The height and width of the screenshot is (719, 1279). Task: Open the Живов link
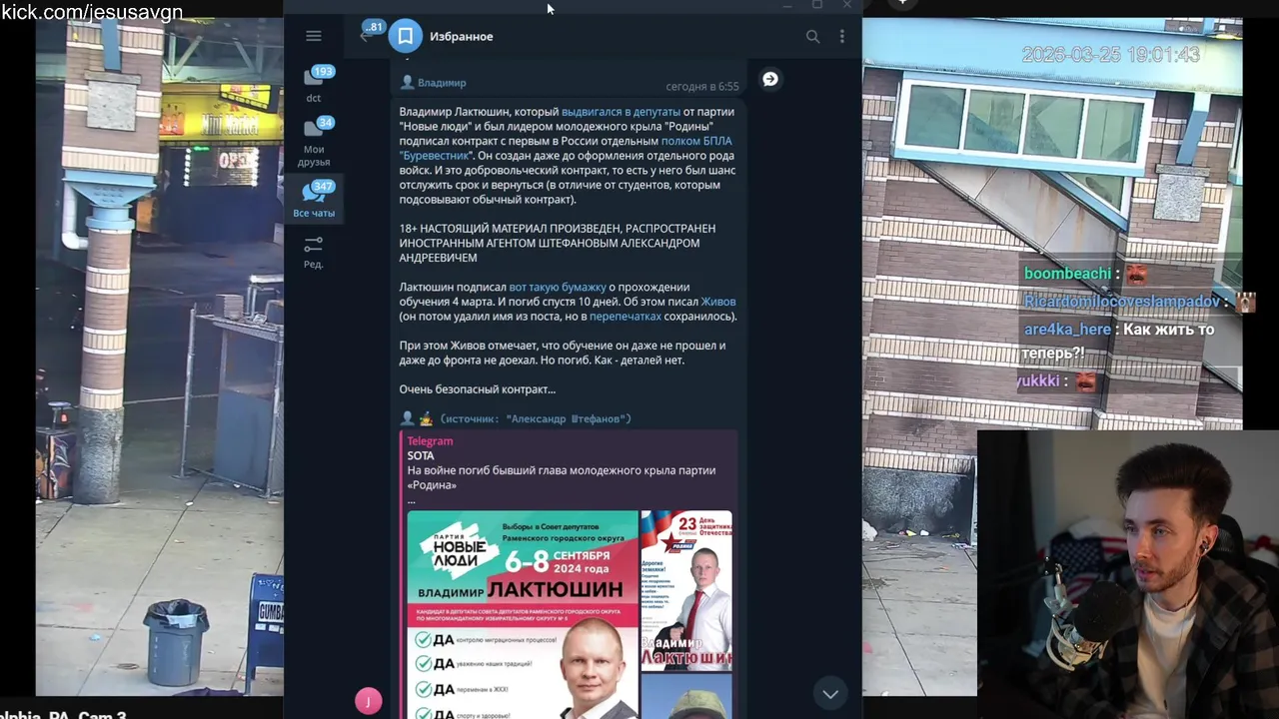tap(718, 302)
